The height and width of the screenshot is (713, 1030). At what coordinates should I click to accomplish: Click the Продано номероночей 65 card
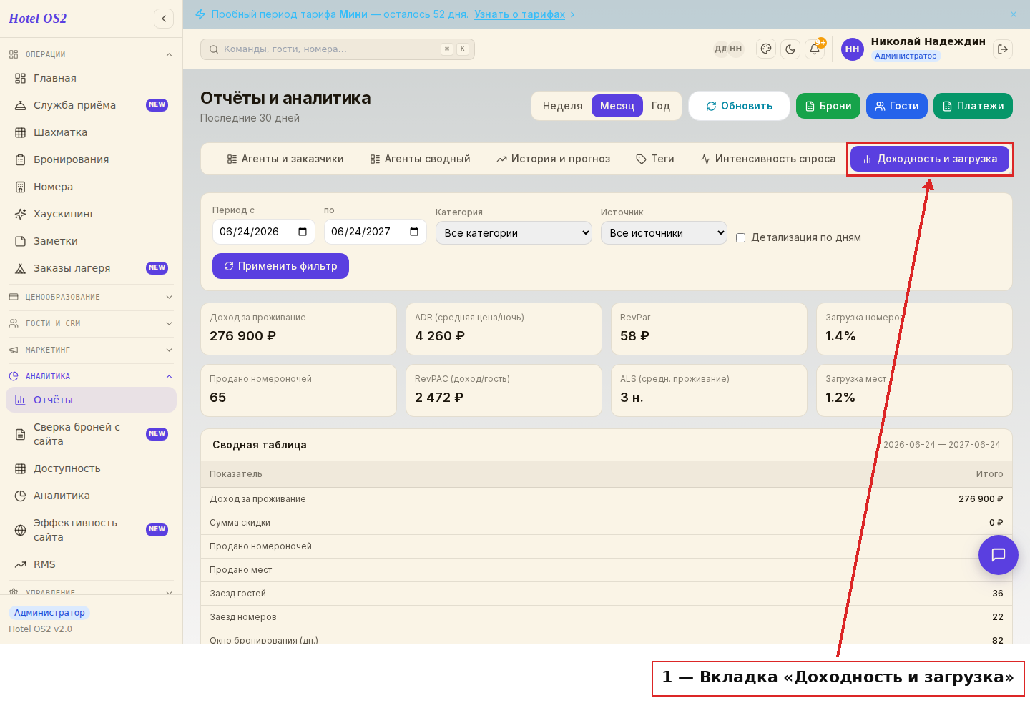(x=298, y=390)
